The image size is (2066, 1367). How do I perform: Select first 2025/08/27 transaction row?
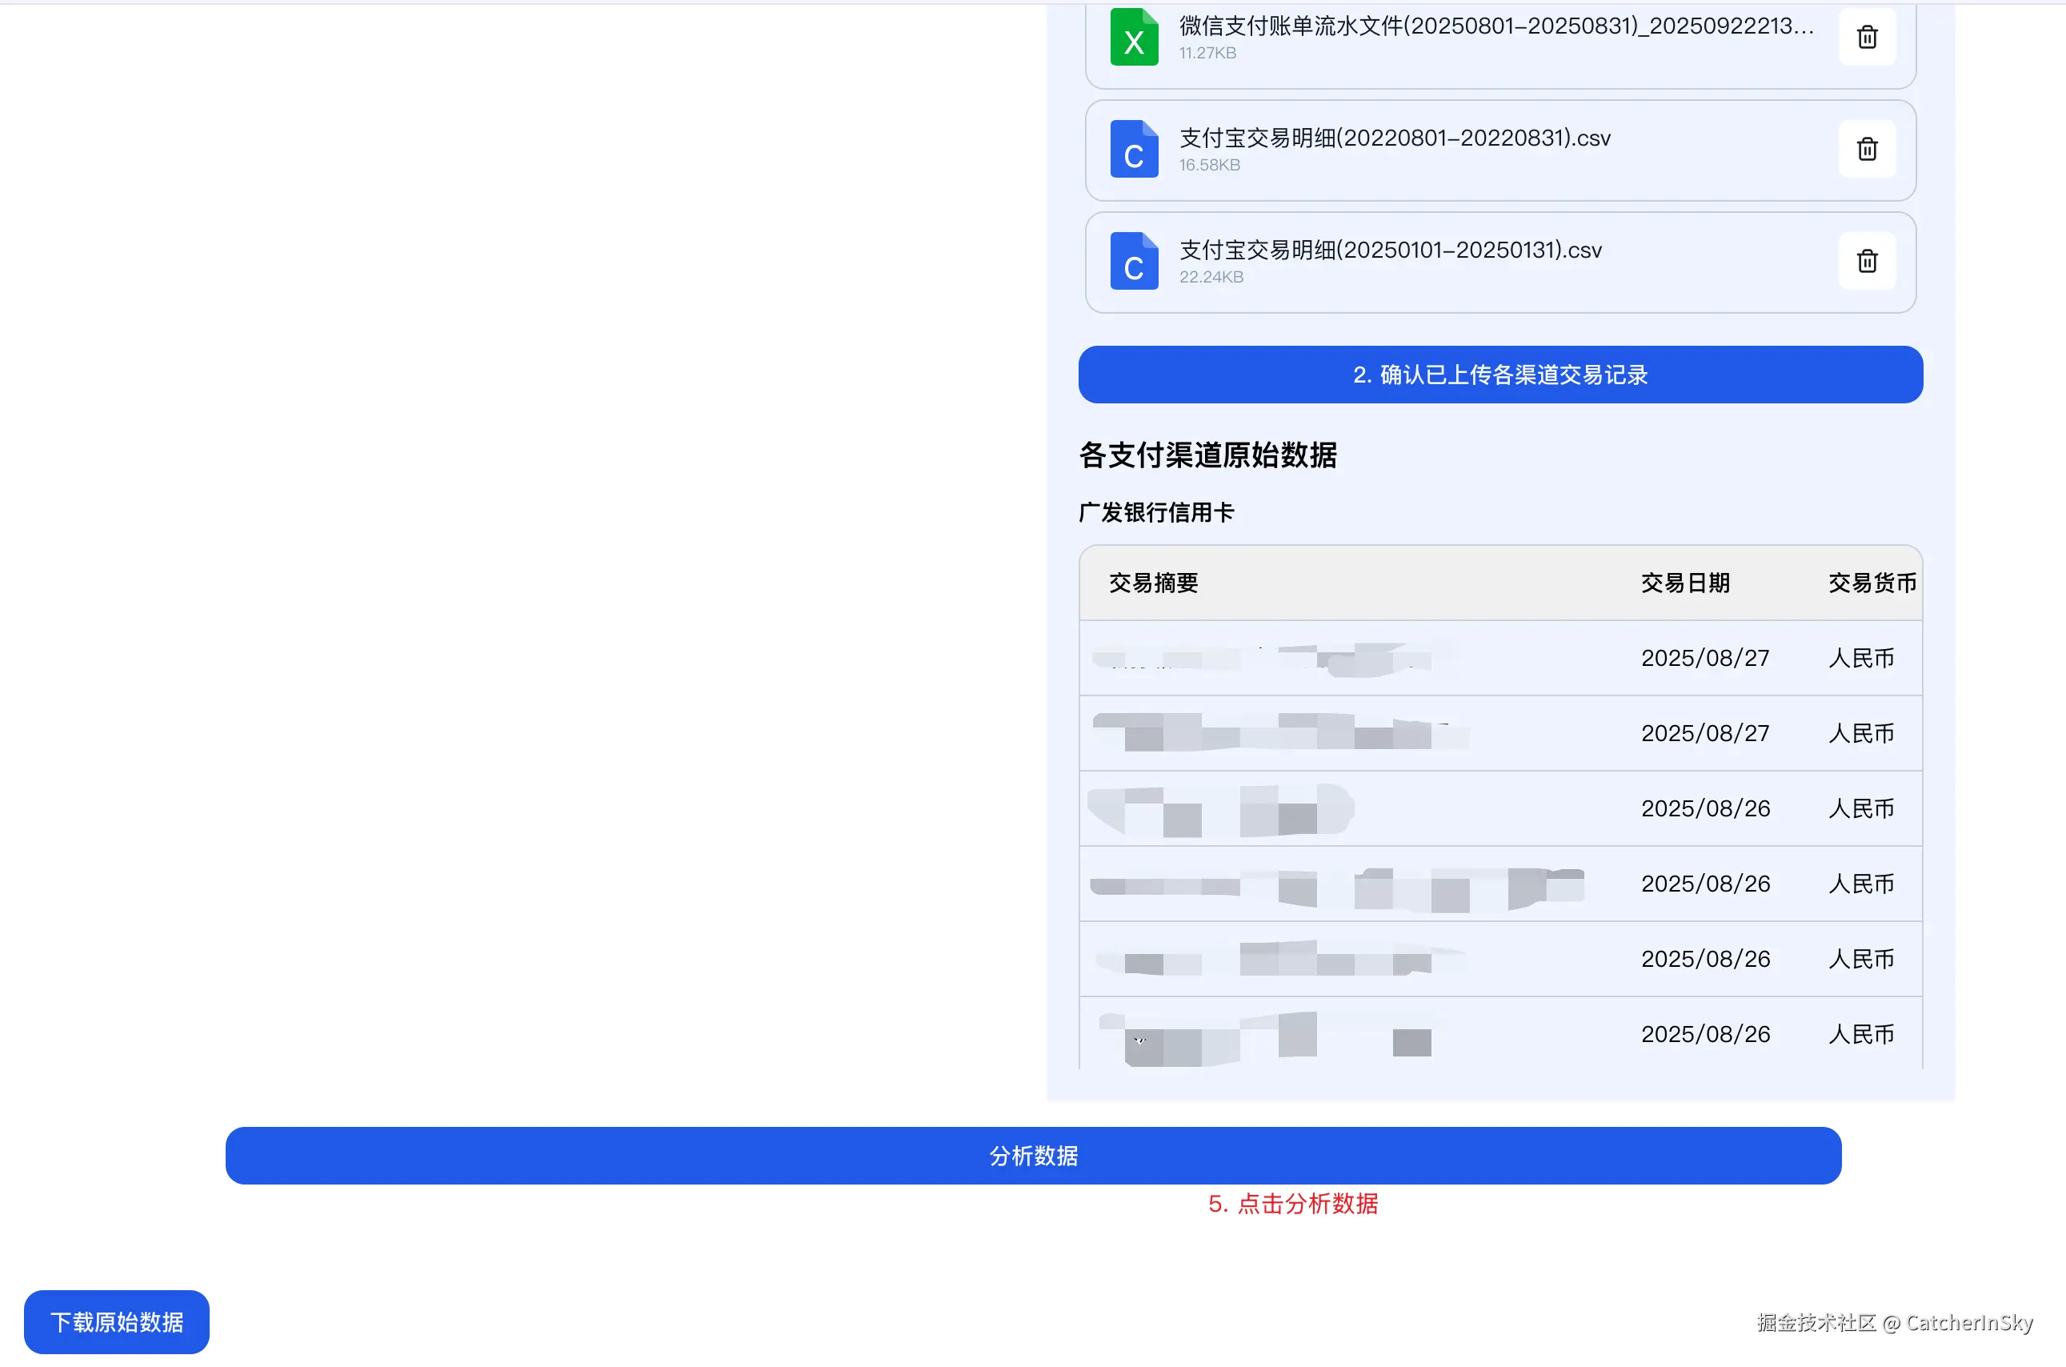(x=1704, y=657)
